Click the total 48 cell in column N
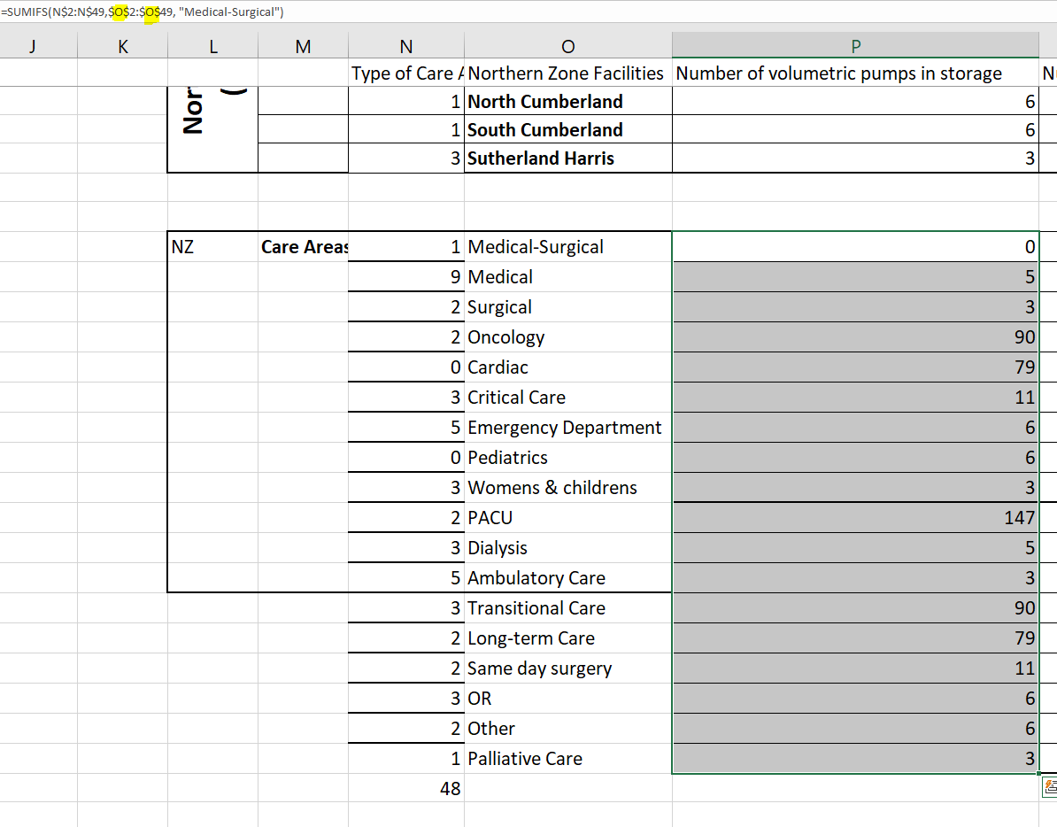Viewport: 1057px width, 827px height. click(405, 788)
